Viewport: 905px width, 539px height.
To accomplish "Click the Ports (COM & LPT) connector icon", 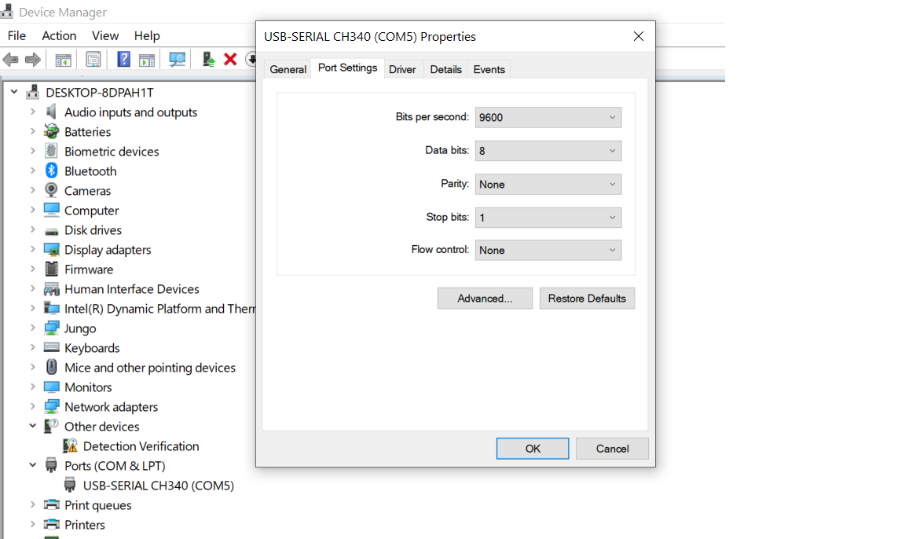I will click(51, 466).
